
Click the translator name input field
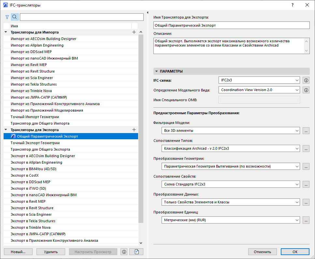coord(231,25)
